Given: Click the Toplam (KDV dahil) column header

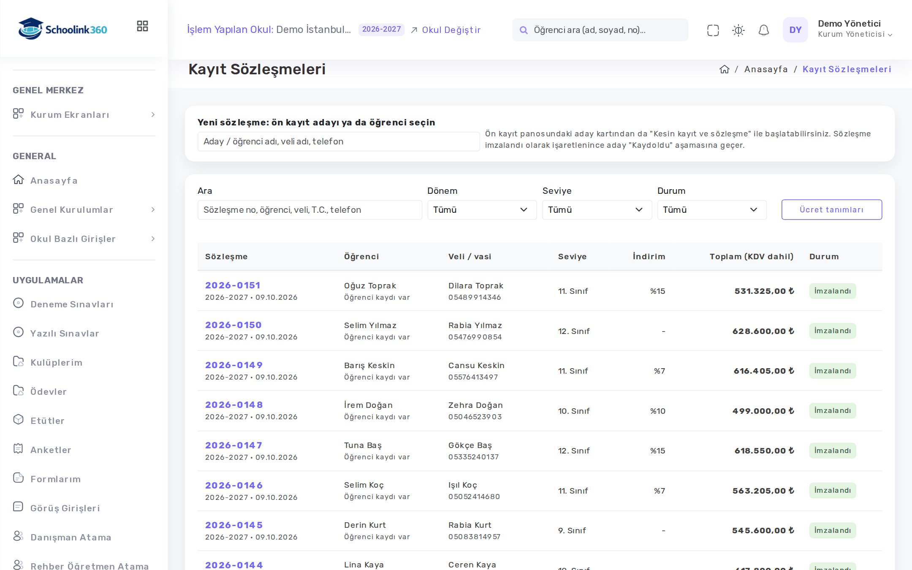Looking at the screenshot, I should 751,257.
